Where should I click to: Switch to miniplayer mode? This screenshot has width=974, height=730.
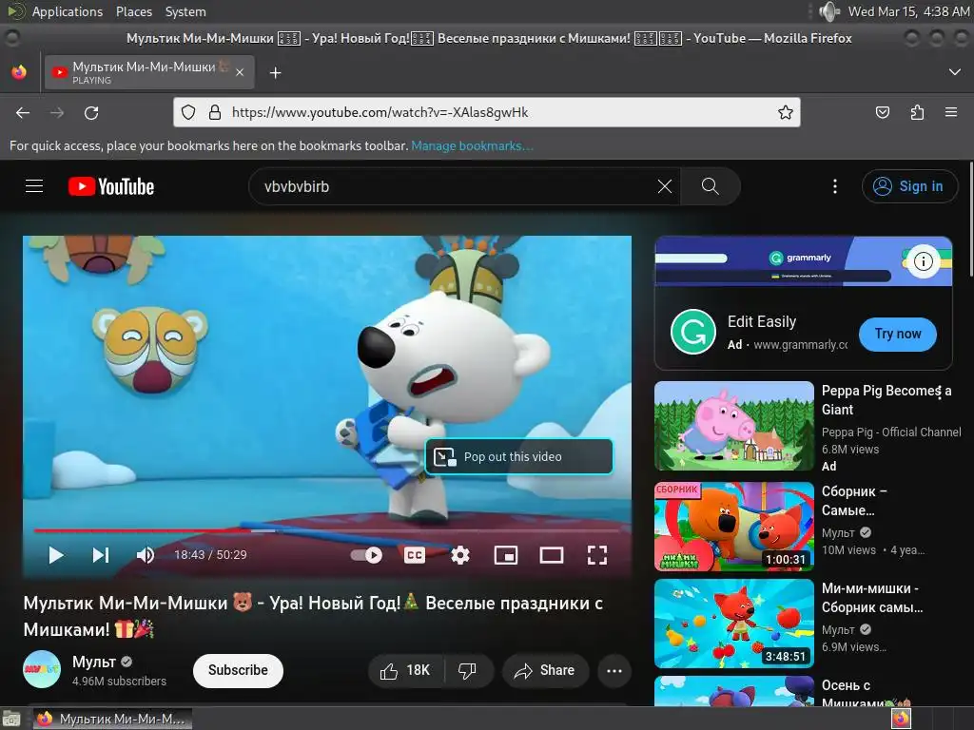point(506,555)
